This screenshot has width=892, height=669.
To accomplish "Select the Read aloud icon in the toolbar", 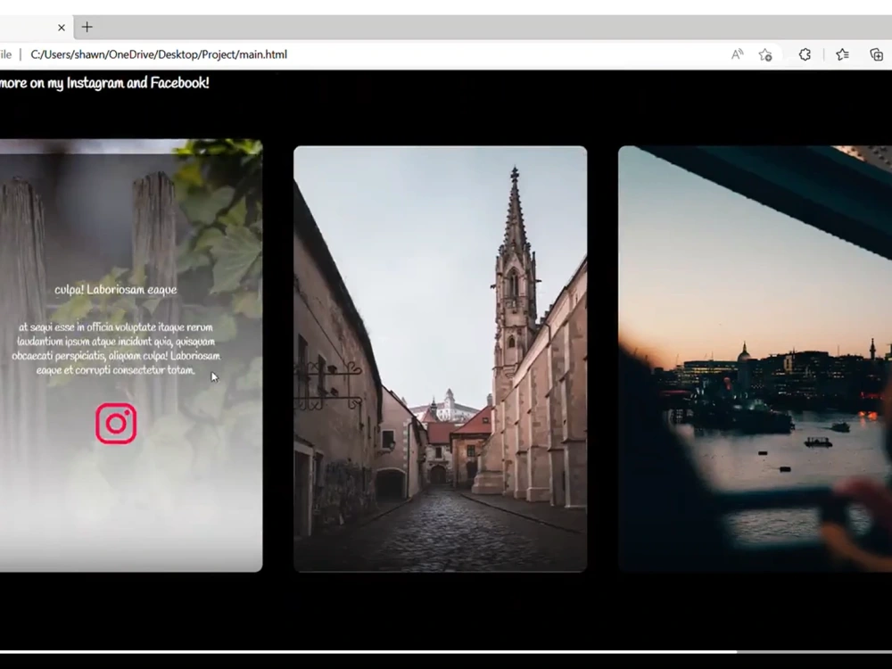I will tap(737, 54).
